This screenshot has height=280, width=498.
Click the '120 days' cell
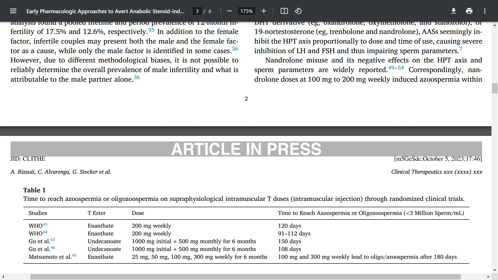click(289, 226)
